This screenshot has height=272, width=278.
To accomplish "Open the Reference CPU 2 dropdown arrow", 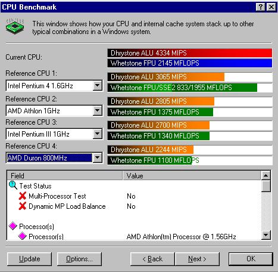I will coord(98,110).
